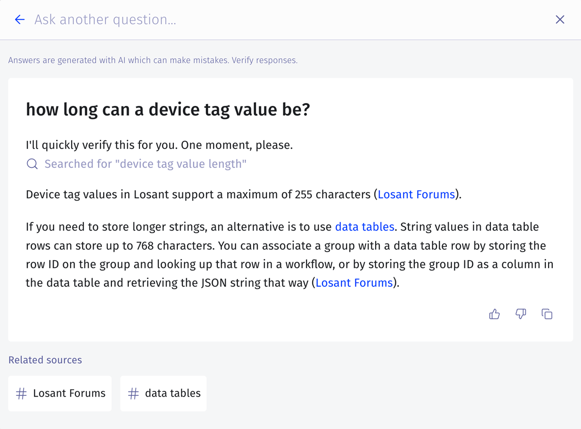581x429 pixels.
Task: Expand the searched-for query details
Action: tap(144, 164)
